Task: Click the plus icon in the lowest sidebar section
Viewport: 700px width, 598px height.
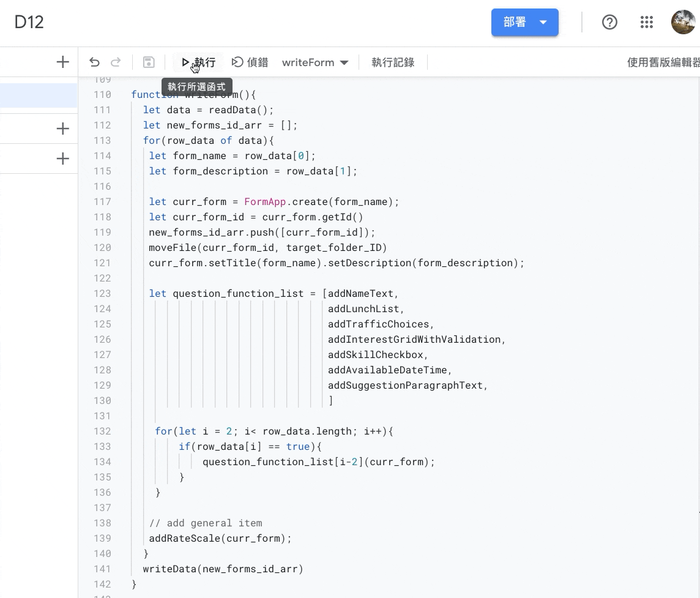Action: [63, 159]
